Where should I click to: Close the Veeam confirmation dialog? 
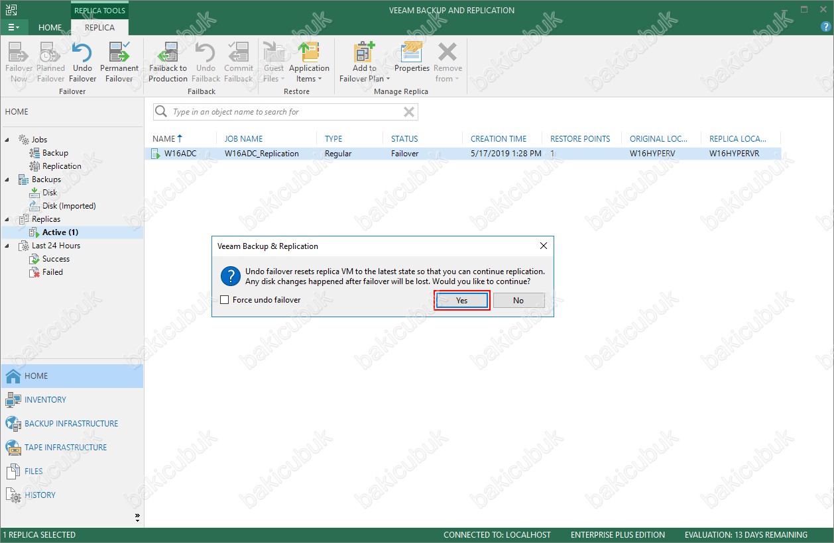point(544,246)
